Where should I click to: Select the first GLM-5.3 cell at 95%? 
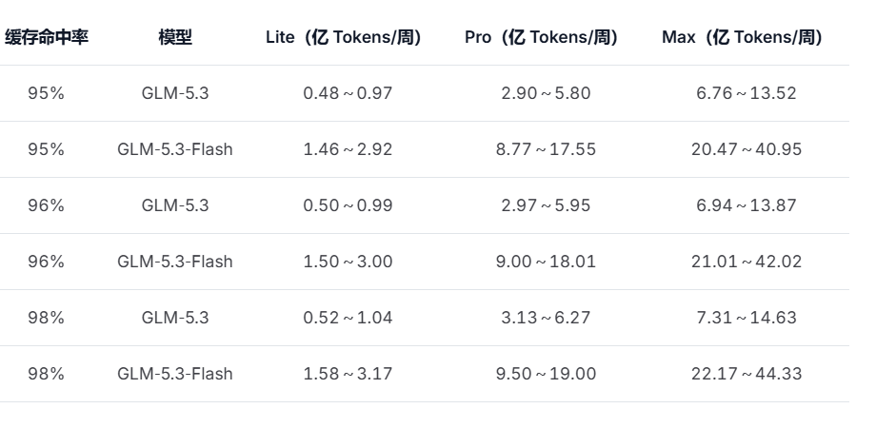[175, 93]
